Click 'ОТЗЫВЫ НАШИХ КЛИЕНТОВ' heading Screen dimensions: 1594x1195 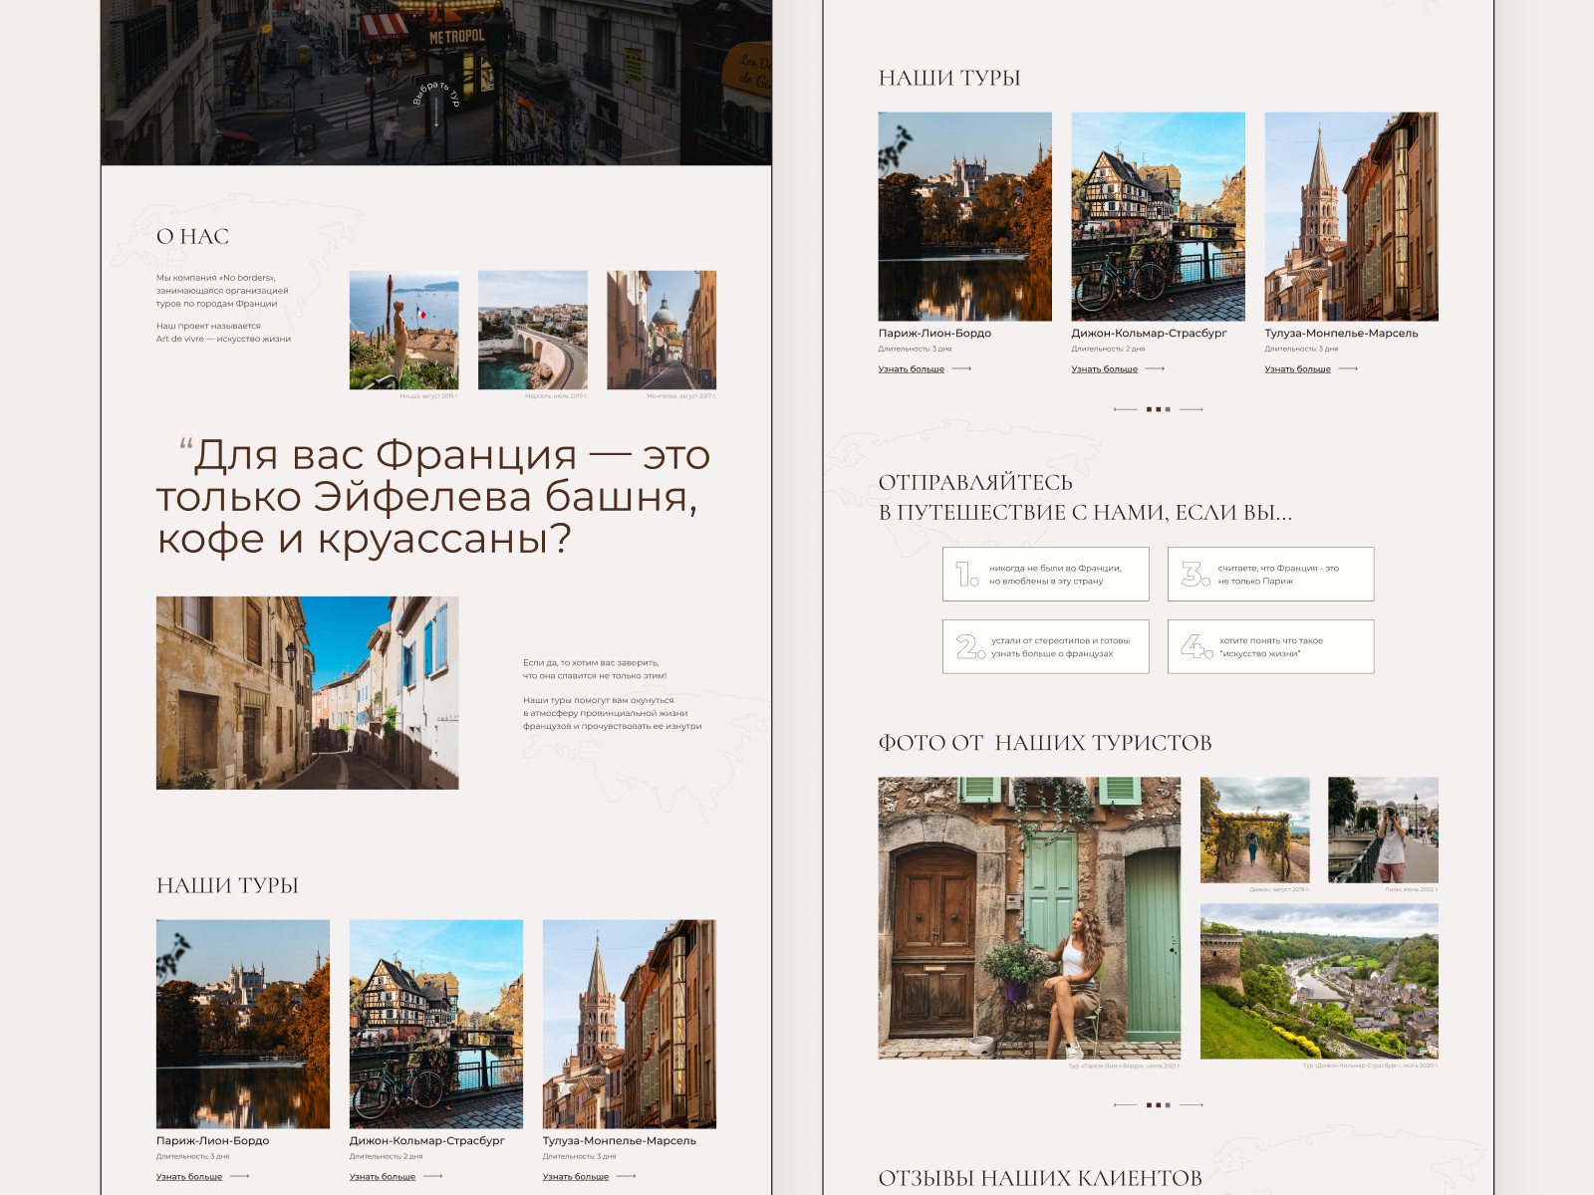tap(1040, 1178)
